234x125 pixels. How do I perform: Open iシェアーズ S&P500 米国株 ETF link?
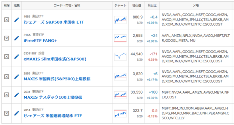54,22
